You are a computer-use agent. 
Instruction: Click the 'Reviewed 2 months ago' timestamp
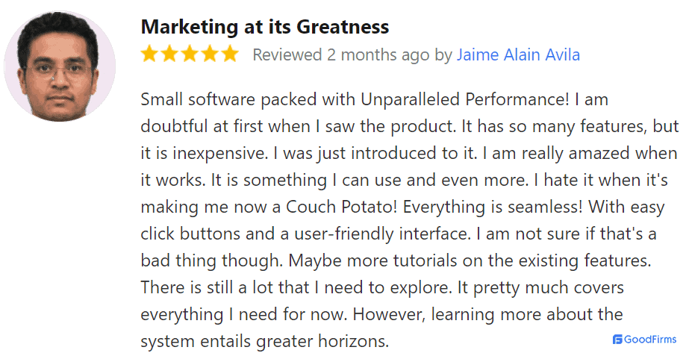pyautogui.click(x=341, y=54)
